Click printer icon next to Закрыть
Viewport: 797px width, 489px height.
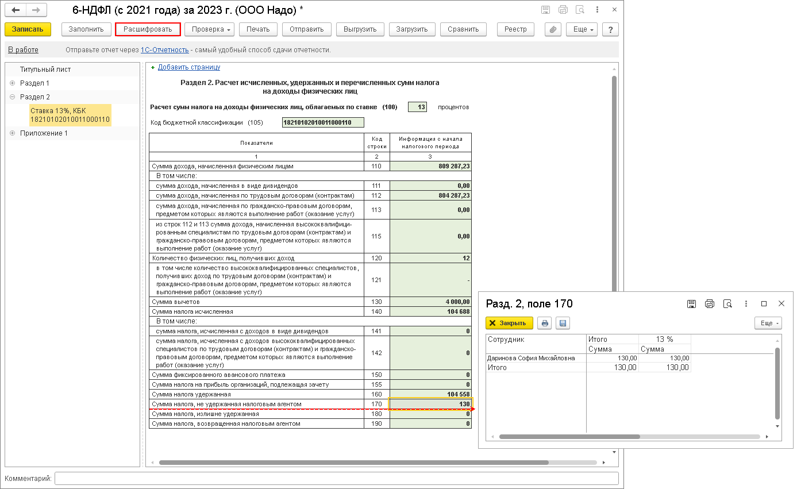pyautogui.click(x=545, y=323)
